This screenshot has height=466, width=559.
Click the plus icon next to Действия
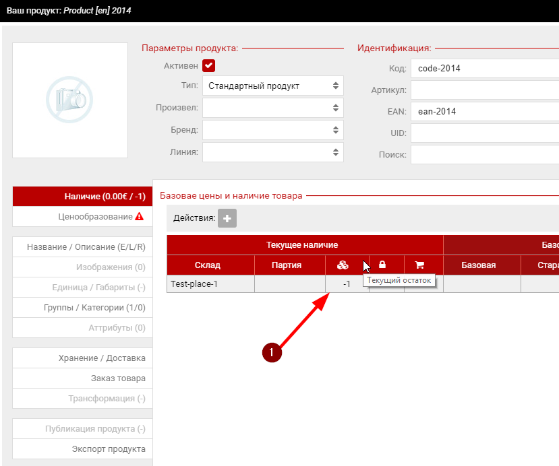tap(227, 218)
